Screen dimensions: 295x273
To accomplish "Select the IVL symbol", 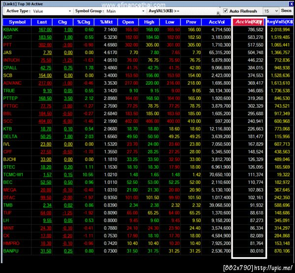I will pyautogui.click(x=6, y=144).
